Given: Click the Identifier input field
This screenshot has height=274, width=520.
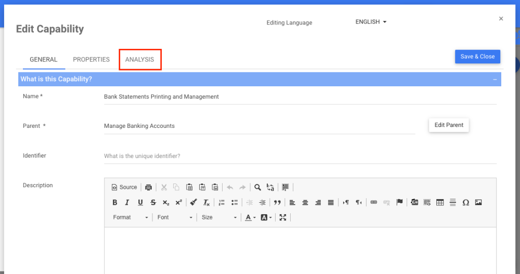Looking at the screenshot, I should (x=300, y=156).
